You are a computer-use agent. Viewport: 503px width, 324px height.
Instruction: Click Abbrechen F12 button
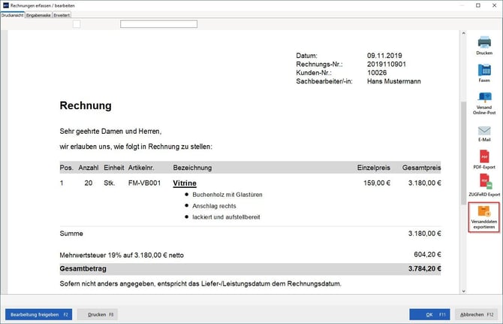477,314
